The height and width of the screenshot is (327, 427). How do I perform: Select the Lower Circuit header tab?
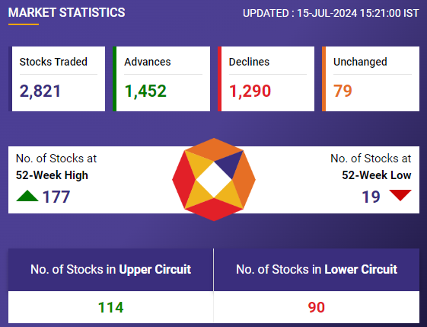[317, 270]
